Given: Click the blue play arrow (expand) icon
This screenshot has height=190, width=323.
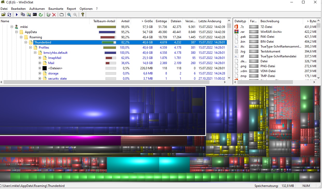Looking at the screenshot, I should coord(17,15).
